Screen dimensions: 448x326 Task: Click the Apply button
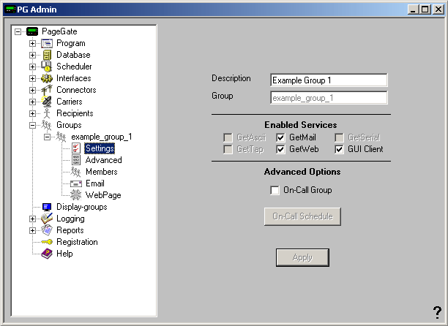(302, 257)
